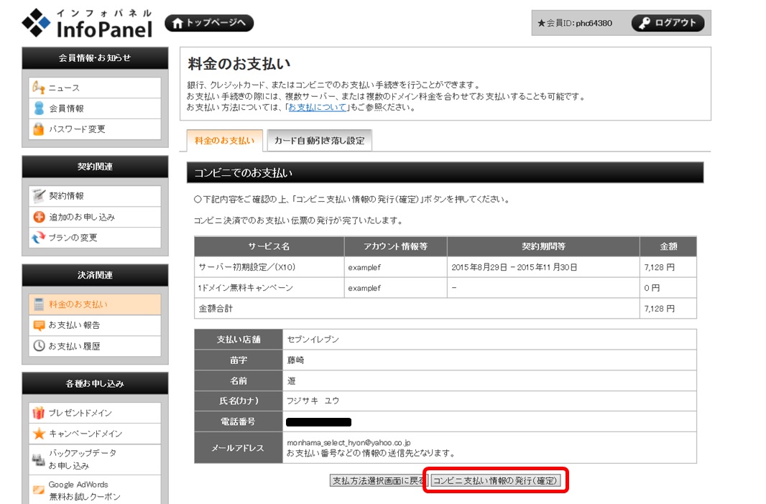This screenshot has width=766, height=504.
Task: Select the 料金のお支払い tab
Action: pyautogui.click(x=225, y=141)
